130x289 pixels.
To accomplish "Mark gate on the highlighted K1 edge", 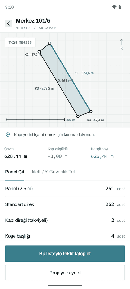I will click(x=70, y=77).
